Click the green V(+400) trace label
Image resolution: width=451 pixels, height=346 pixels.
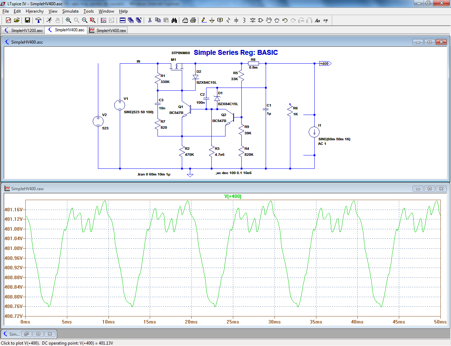pyautogui.click(x=233, y=197)
